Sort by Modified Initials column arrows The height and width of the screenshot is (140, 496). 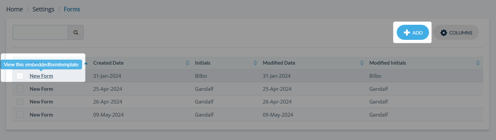click(x=478, y=63)
